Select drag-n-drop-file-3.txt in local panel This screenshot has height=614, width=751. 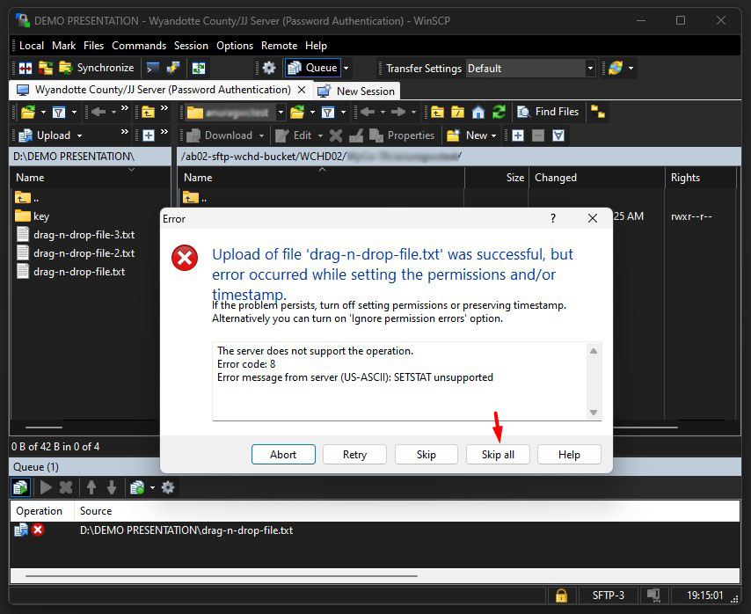tap(76, 235)
